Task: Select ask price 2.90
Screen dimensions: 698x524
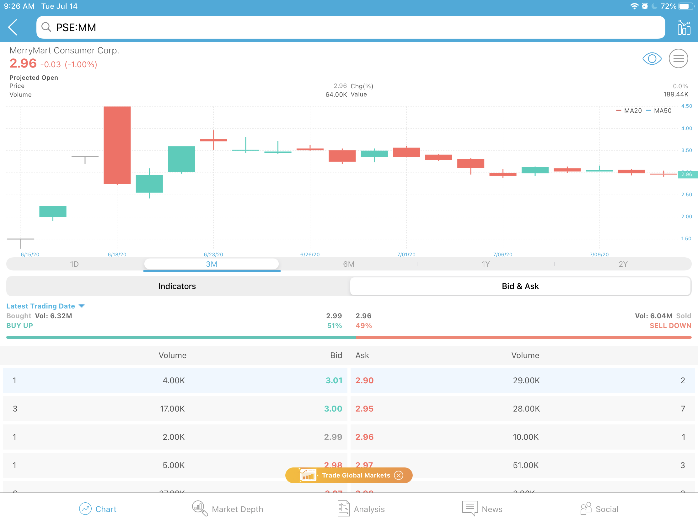Action: (x=364, y=381)
